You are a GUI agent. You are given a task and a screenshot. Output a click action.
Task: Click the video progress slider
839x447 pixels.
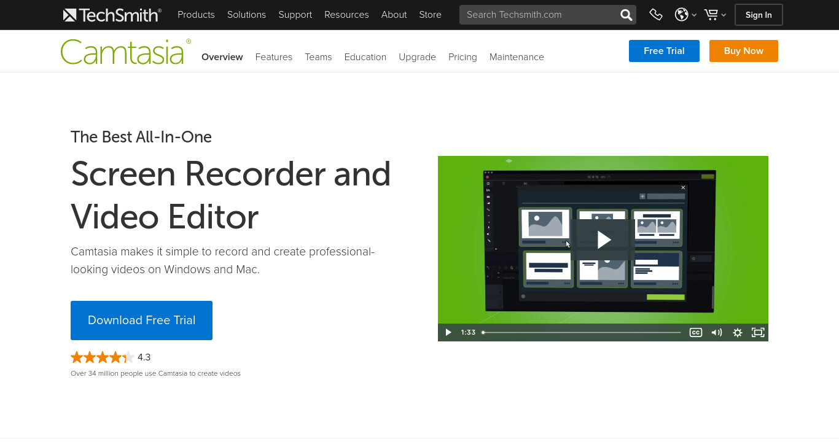[x=582, y=332]
